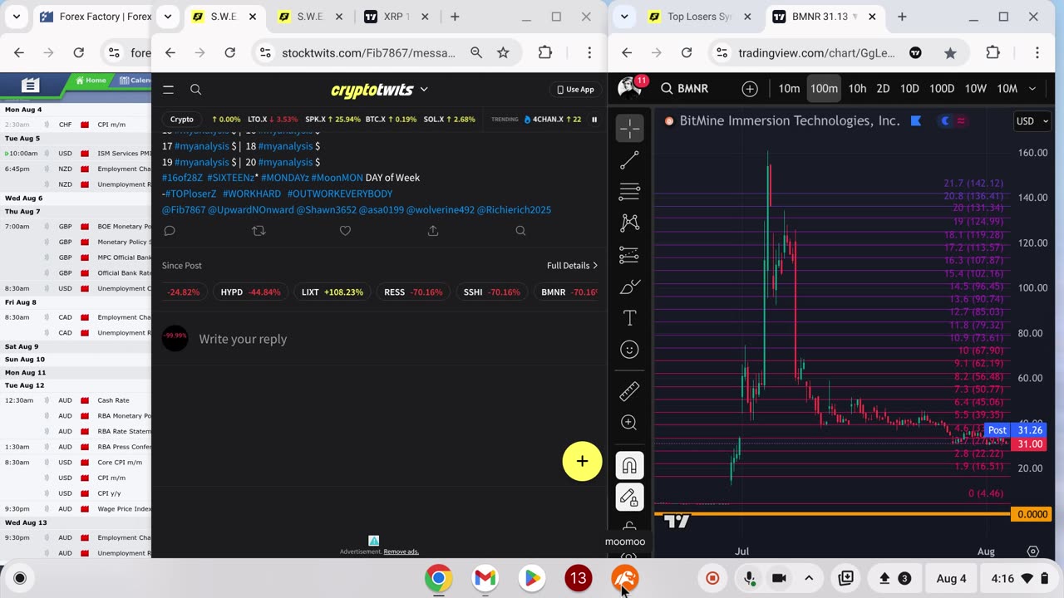Image resolution: width=1064 pixels, height=598 pixels.
Task: Select the brush drawing tool
Action: coord(629,287)
